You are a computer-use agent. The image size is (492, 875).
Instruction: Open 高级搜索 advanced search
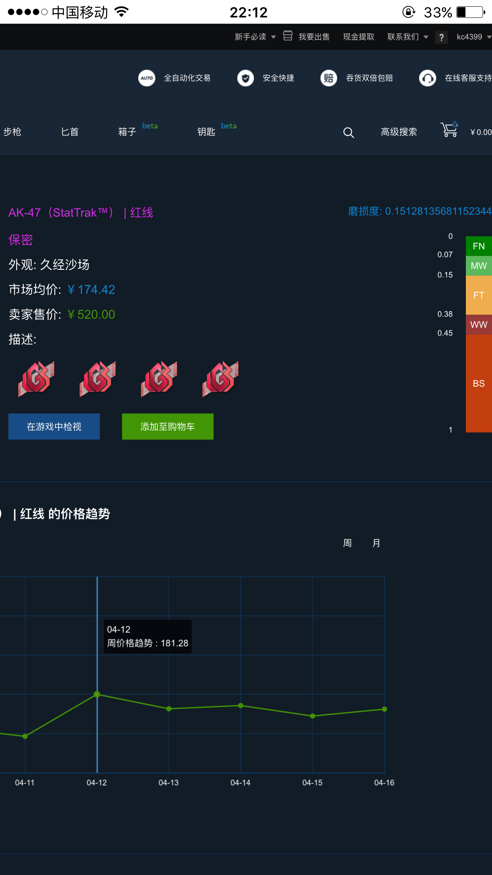pyautogui.click(x=399, y=132)
